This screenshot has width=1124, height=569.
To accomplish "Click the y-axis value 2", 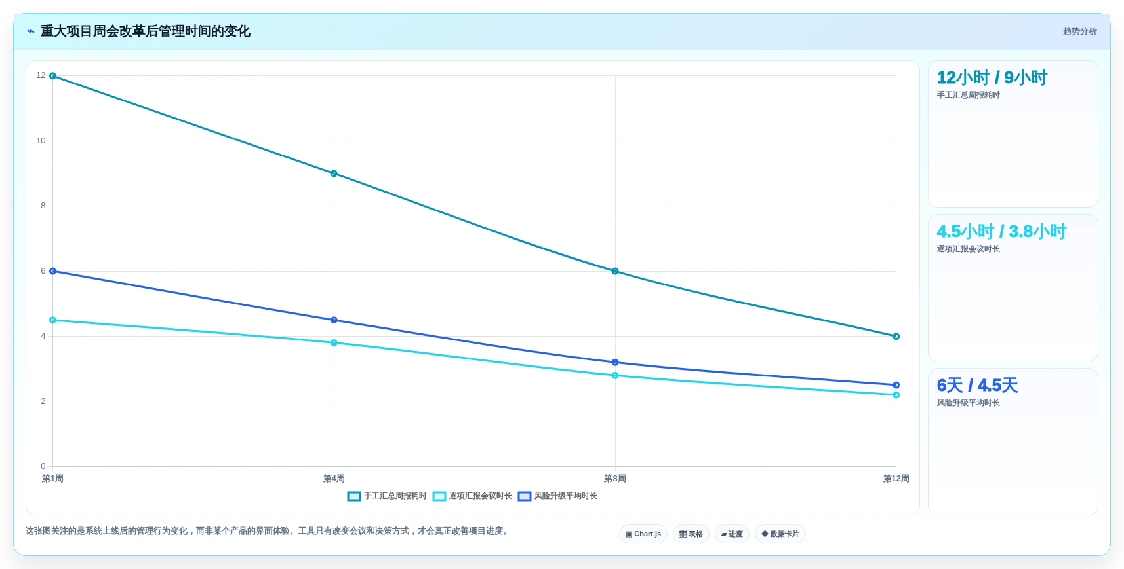I will pos(43,401).
